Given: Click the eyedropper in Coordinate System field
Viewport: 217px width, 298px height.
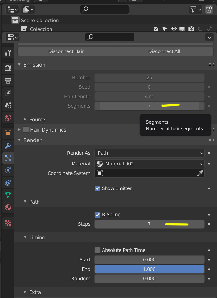Looking at the screenshot, I should [200, 173].
